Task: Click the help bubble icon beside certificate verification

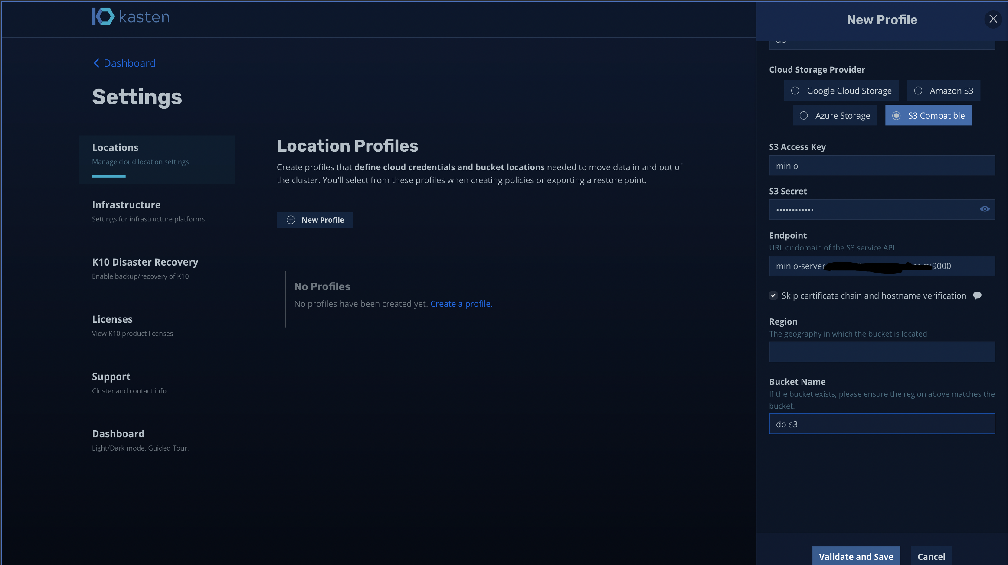Action: pos(977,295)
